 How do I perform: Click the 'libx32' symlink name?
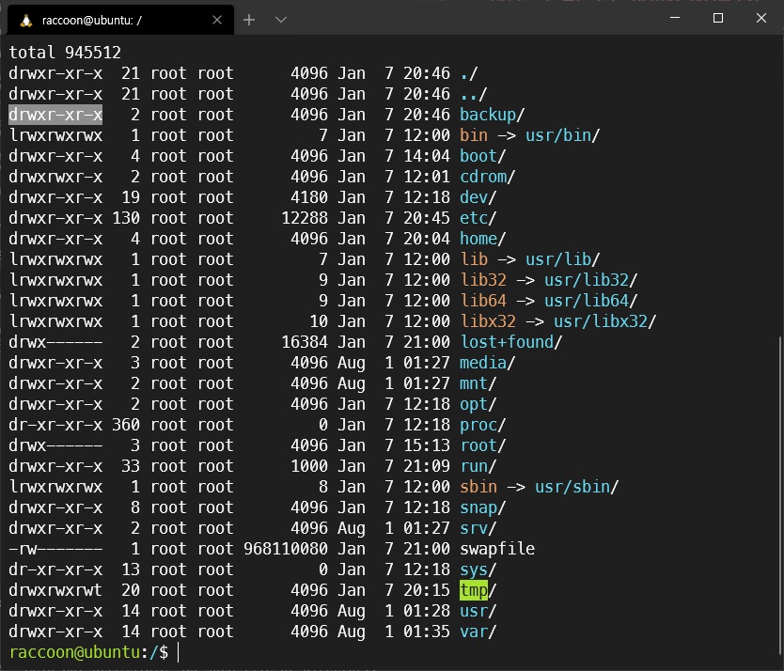pos(488,321)
